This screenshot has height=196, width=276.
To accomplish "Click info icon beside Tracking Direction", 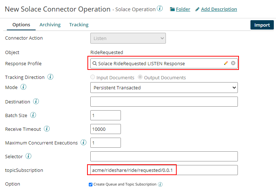I will click(51, 77).
